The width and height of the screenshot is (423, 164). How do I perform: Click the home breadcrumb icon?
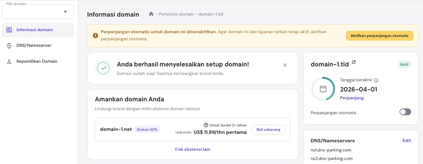click(x=151, y=14)
